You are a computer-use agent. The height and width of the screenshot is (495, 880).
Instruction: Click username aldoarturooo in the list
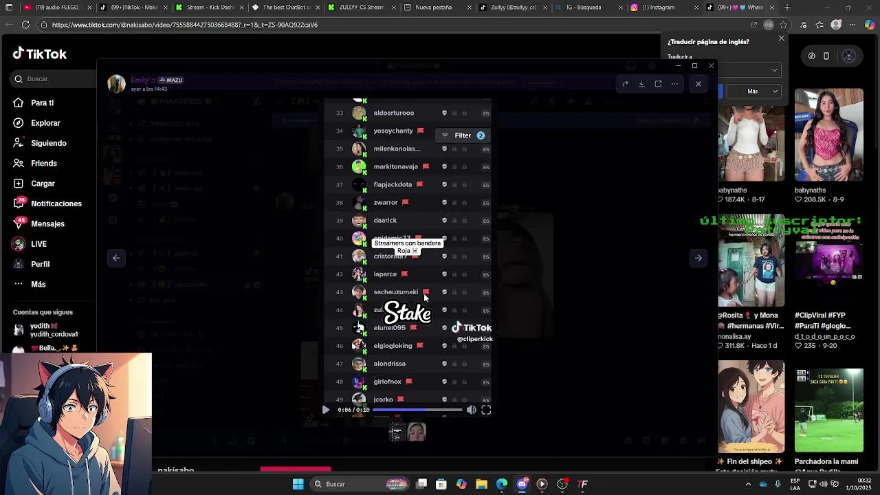click(393, 113)
